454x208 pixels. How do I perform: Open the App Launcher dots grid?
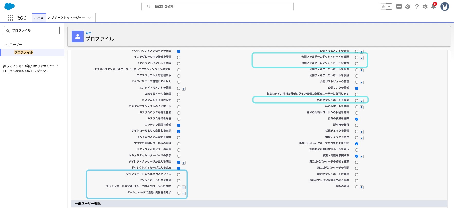click(10, 18)
